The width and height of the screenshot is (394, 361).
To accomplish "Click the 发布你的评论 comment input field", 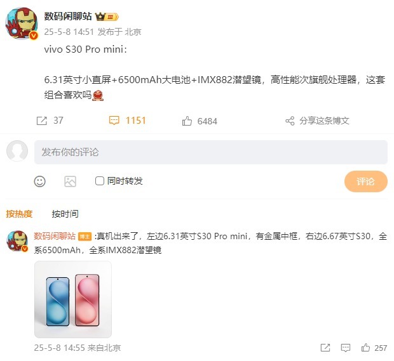I will click(x=211, y=152).
